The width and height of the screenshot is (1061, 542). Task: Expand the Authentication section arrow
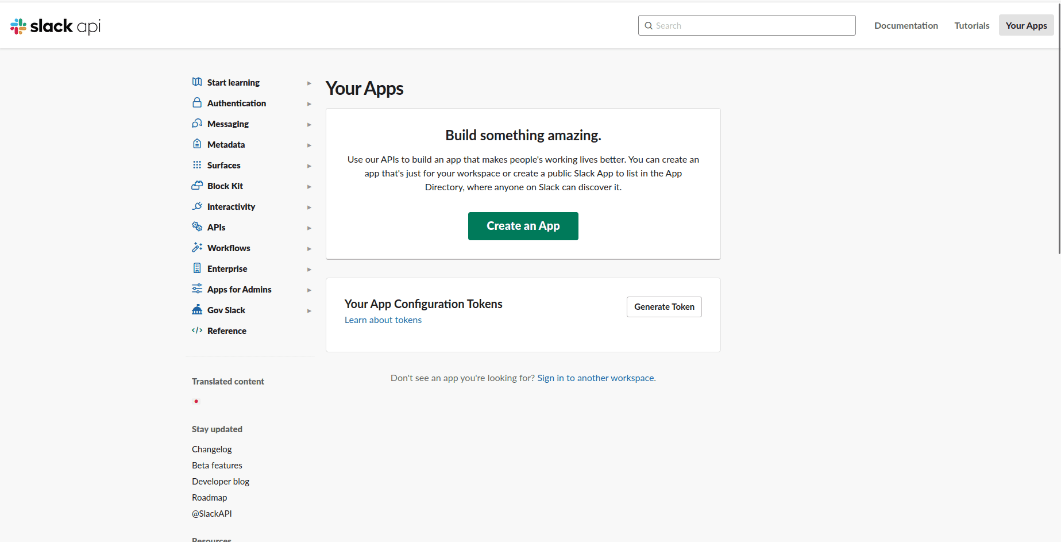point(309,104)
